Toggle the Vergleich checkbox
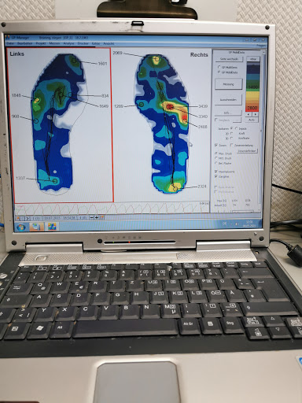Screen dimensions: 302x403 click(216, 120)
